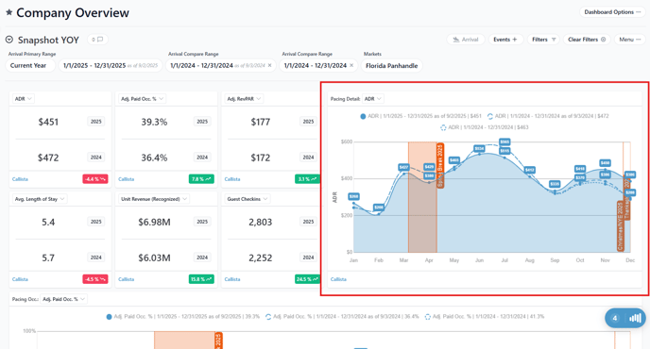
Task: Select the Florida Panhandle market chip
Action: (x=391, y=65)
